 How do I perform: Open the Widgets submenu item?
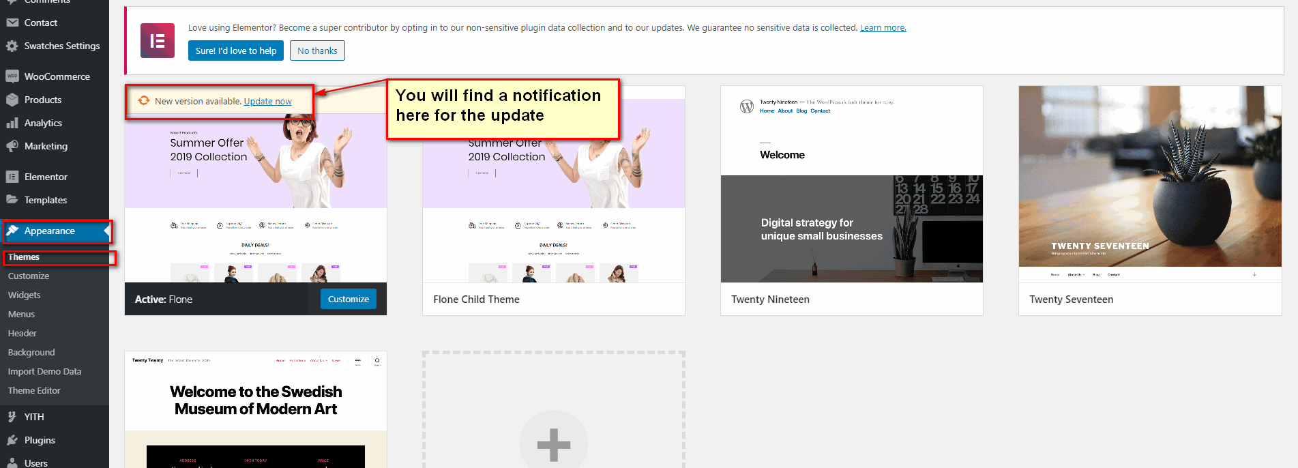(x=25, y=295)
